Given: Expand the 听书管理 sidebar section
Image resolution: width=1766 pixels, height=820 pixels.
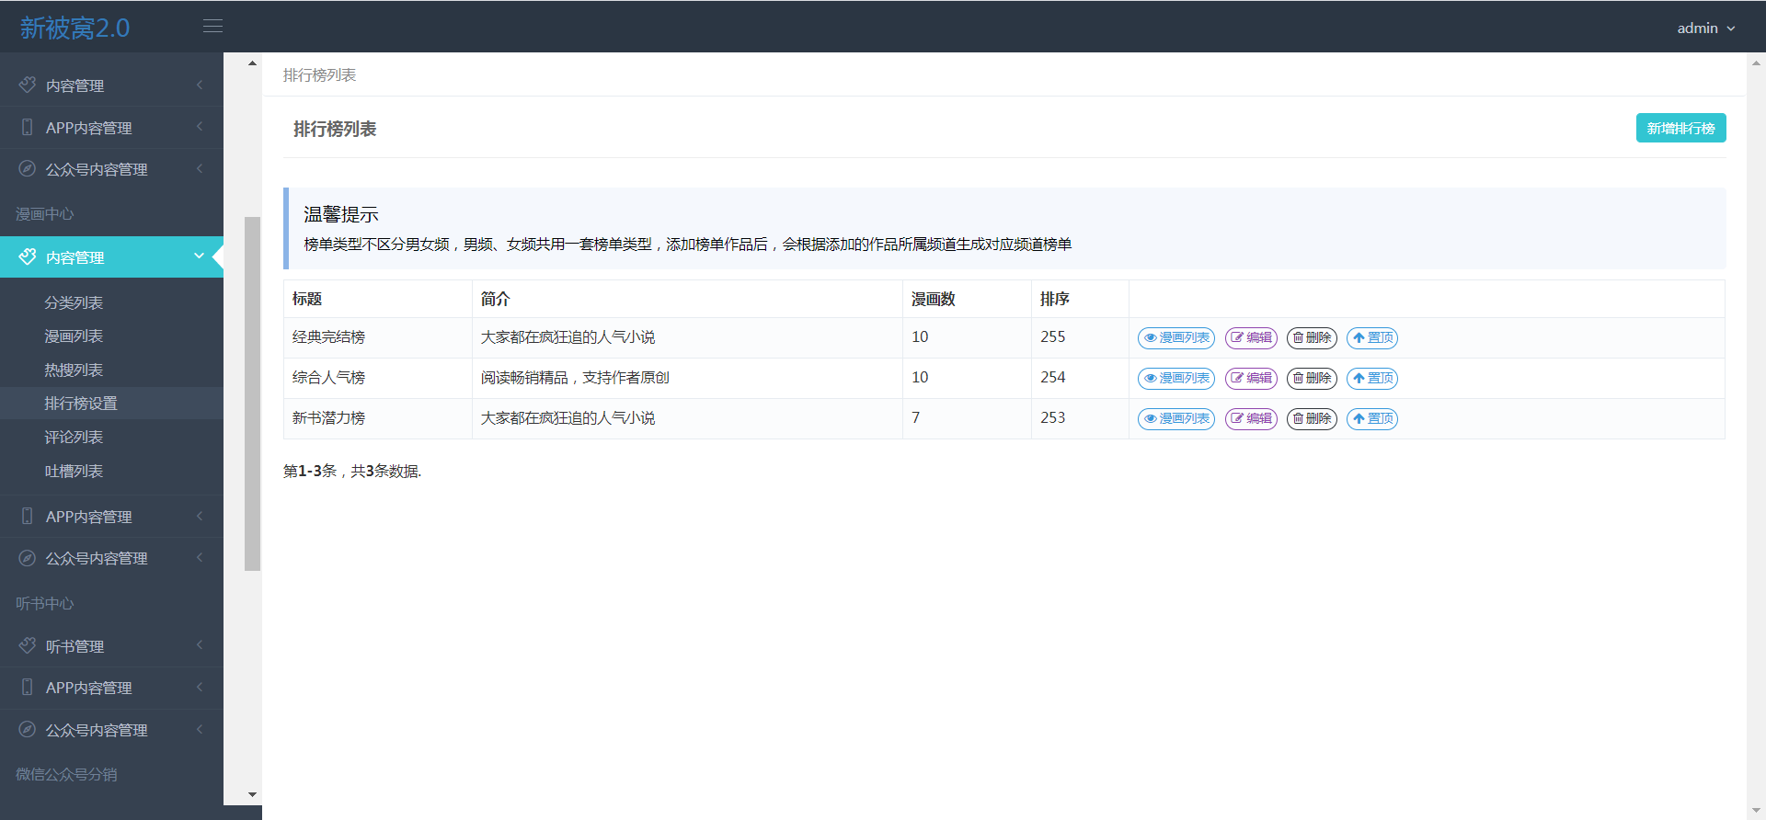Looking at the screenshot, I should [111, 646].
